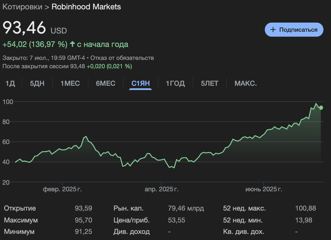Click the Robinhood Markets breadcrumb title
Image resolution: width=331 pixels, height=240 pixels.
tap(86, 7)
